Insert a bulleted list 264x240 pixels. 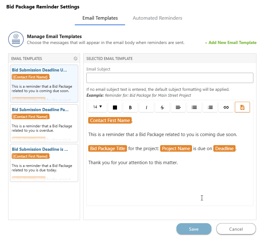[x=194, y=107]
